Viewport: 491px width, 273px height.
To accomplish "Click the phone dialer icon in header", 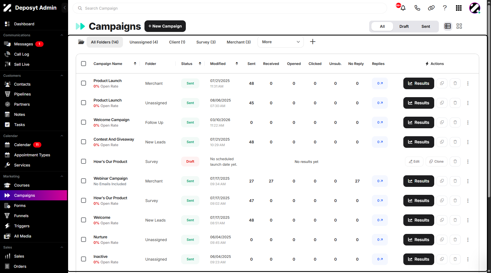I will point(417,8).
